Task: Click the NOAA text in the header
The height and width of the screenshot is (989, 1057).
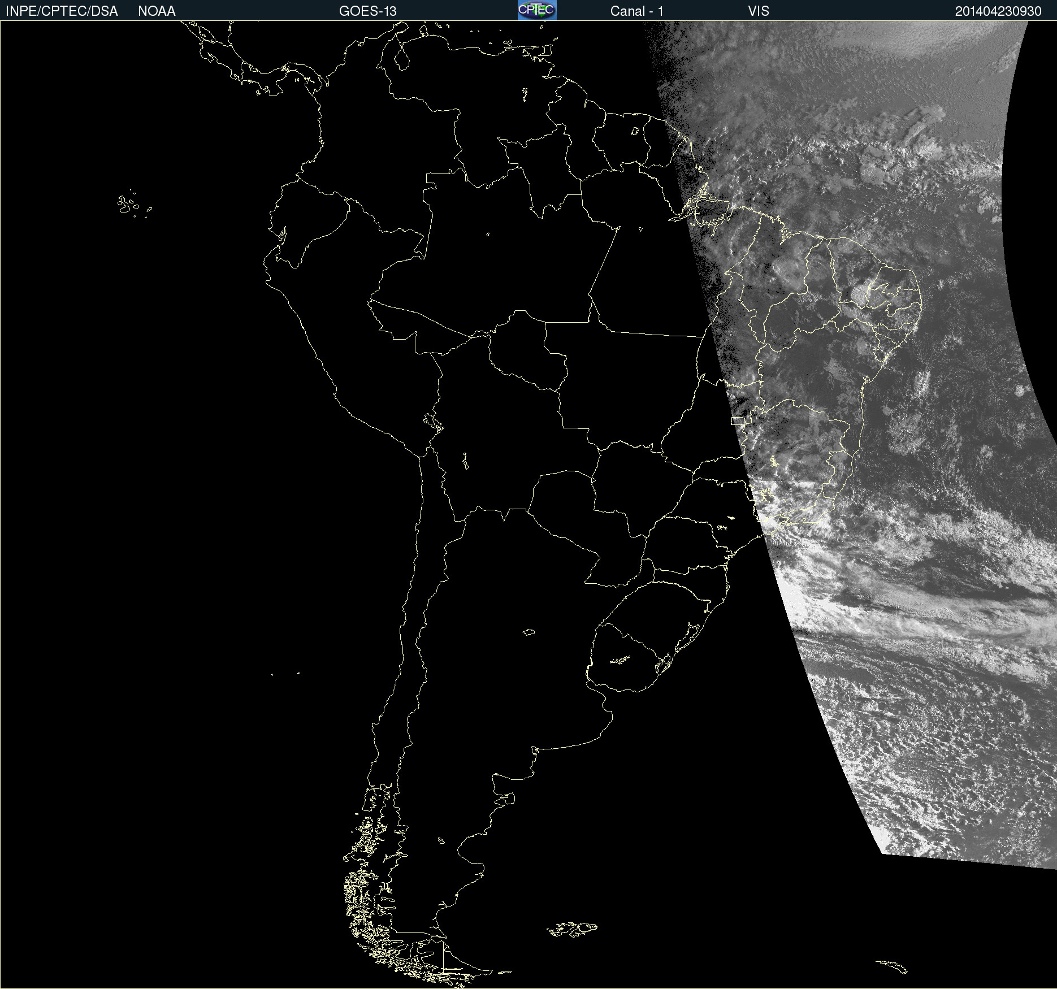Action: coord(157,11)
